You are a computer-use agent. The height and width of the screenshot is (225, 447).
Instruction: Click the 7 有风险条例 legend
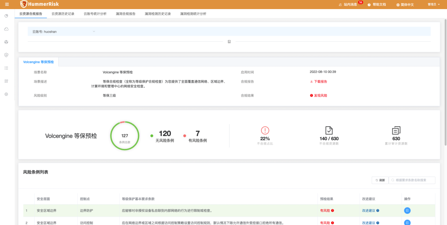195,136
